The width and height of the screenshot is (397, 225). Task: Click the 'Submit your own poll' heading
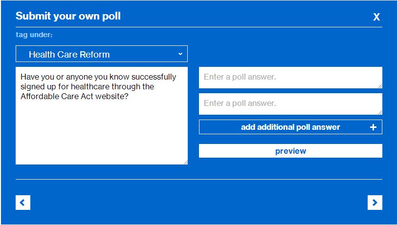pyautogui.click(x=68, y=16)
